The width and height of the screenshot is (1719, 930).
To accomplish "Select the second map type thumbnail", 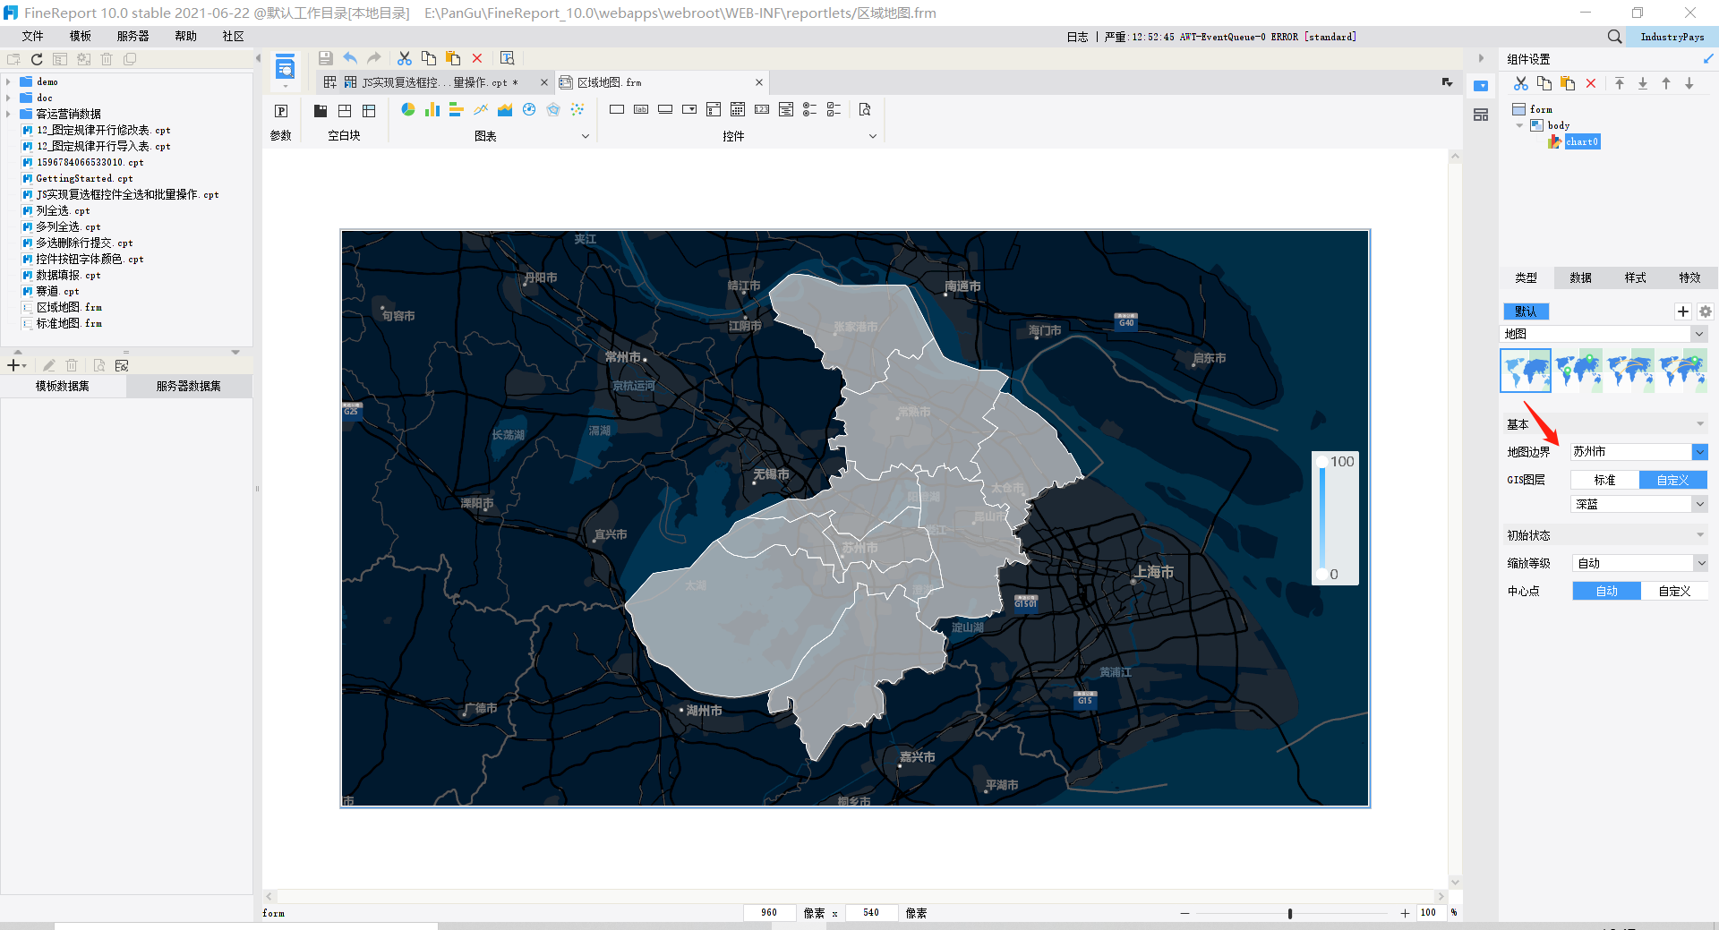I will click(1578, 370).
